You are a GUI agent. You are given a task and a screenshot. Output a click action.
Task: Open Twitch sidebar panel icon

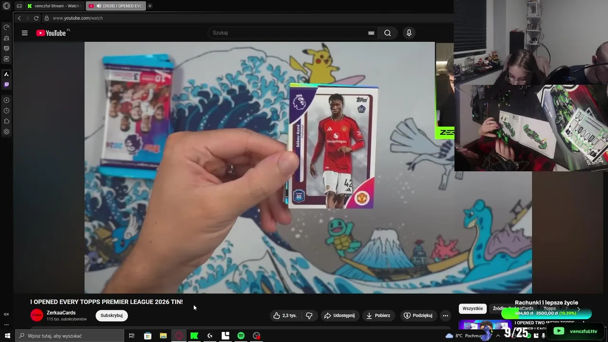point(7,85)
